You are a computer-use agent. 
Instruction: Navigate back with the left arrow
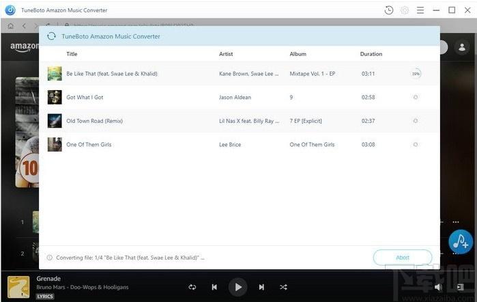coord(24,26)
